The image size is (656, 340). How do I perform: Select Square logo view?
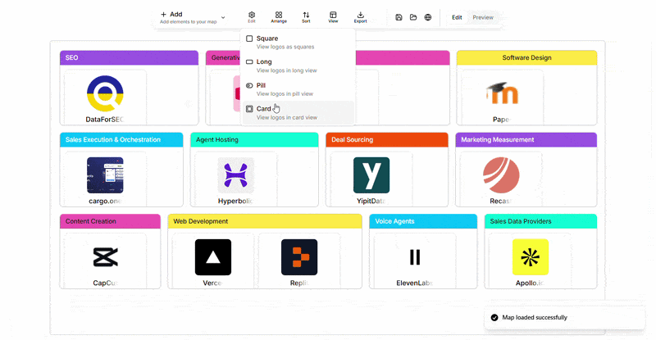pos(298,43)
